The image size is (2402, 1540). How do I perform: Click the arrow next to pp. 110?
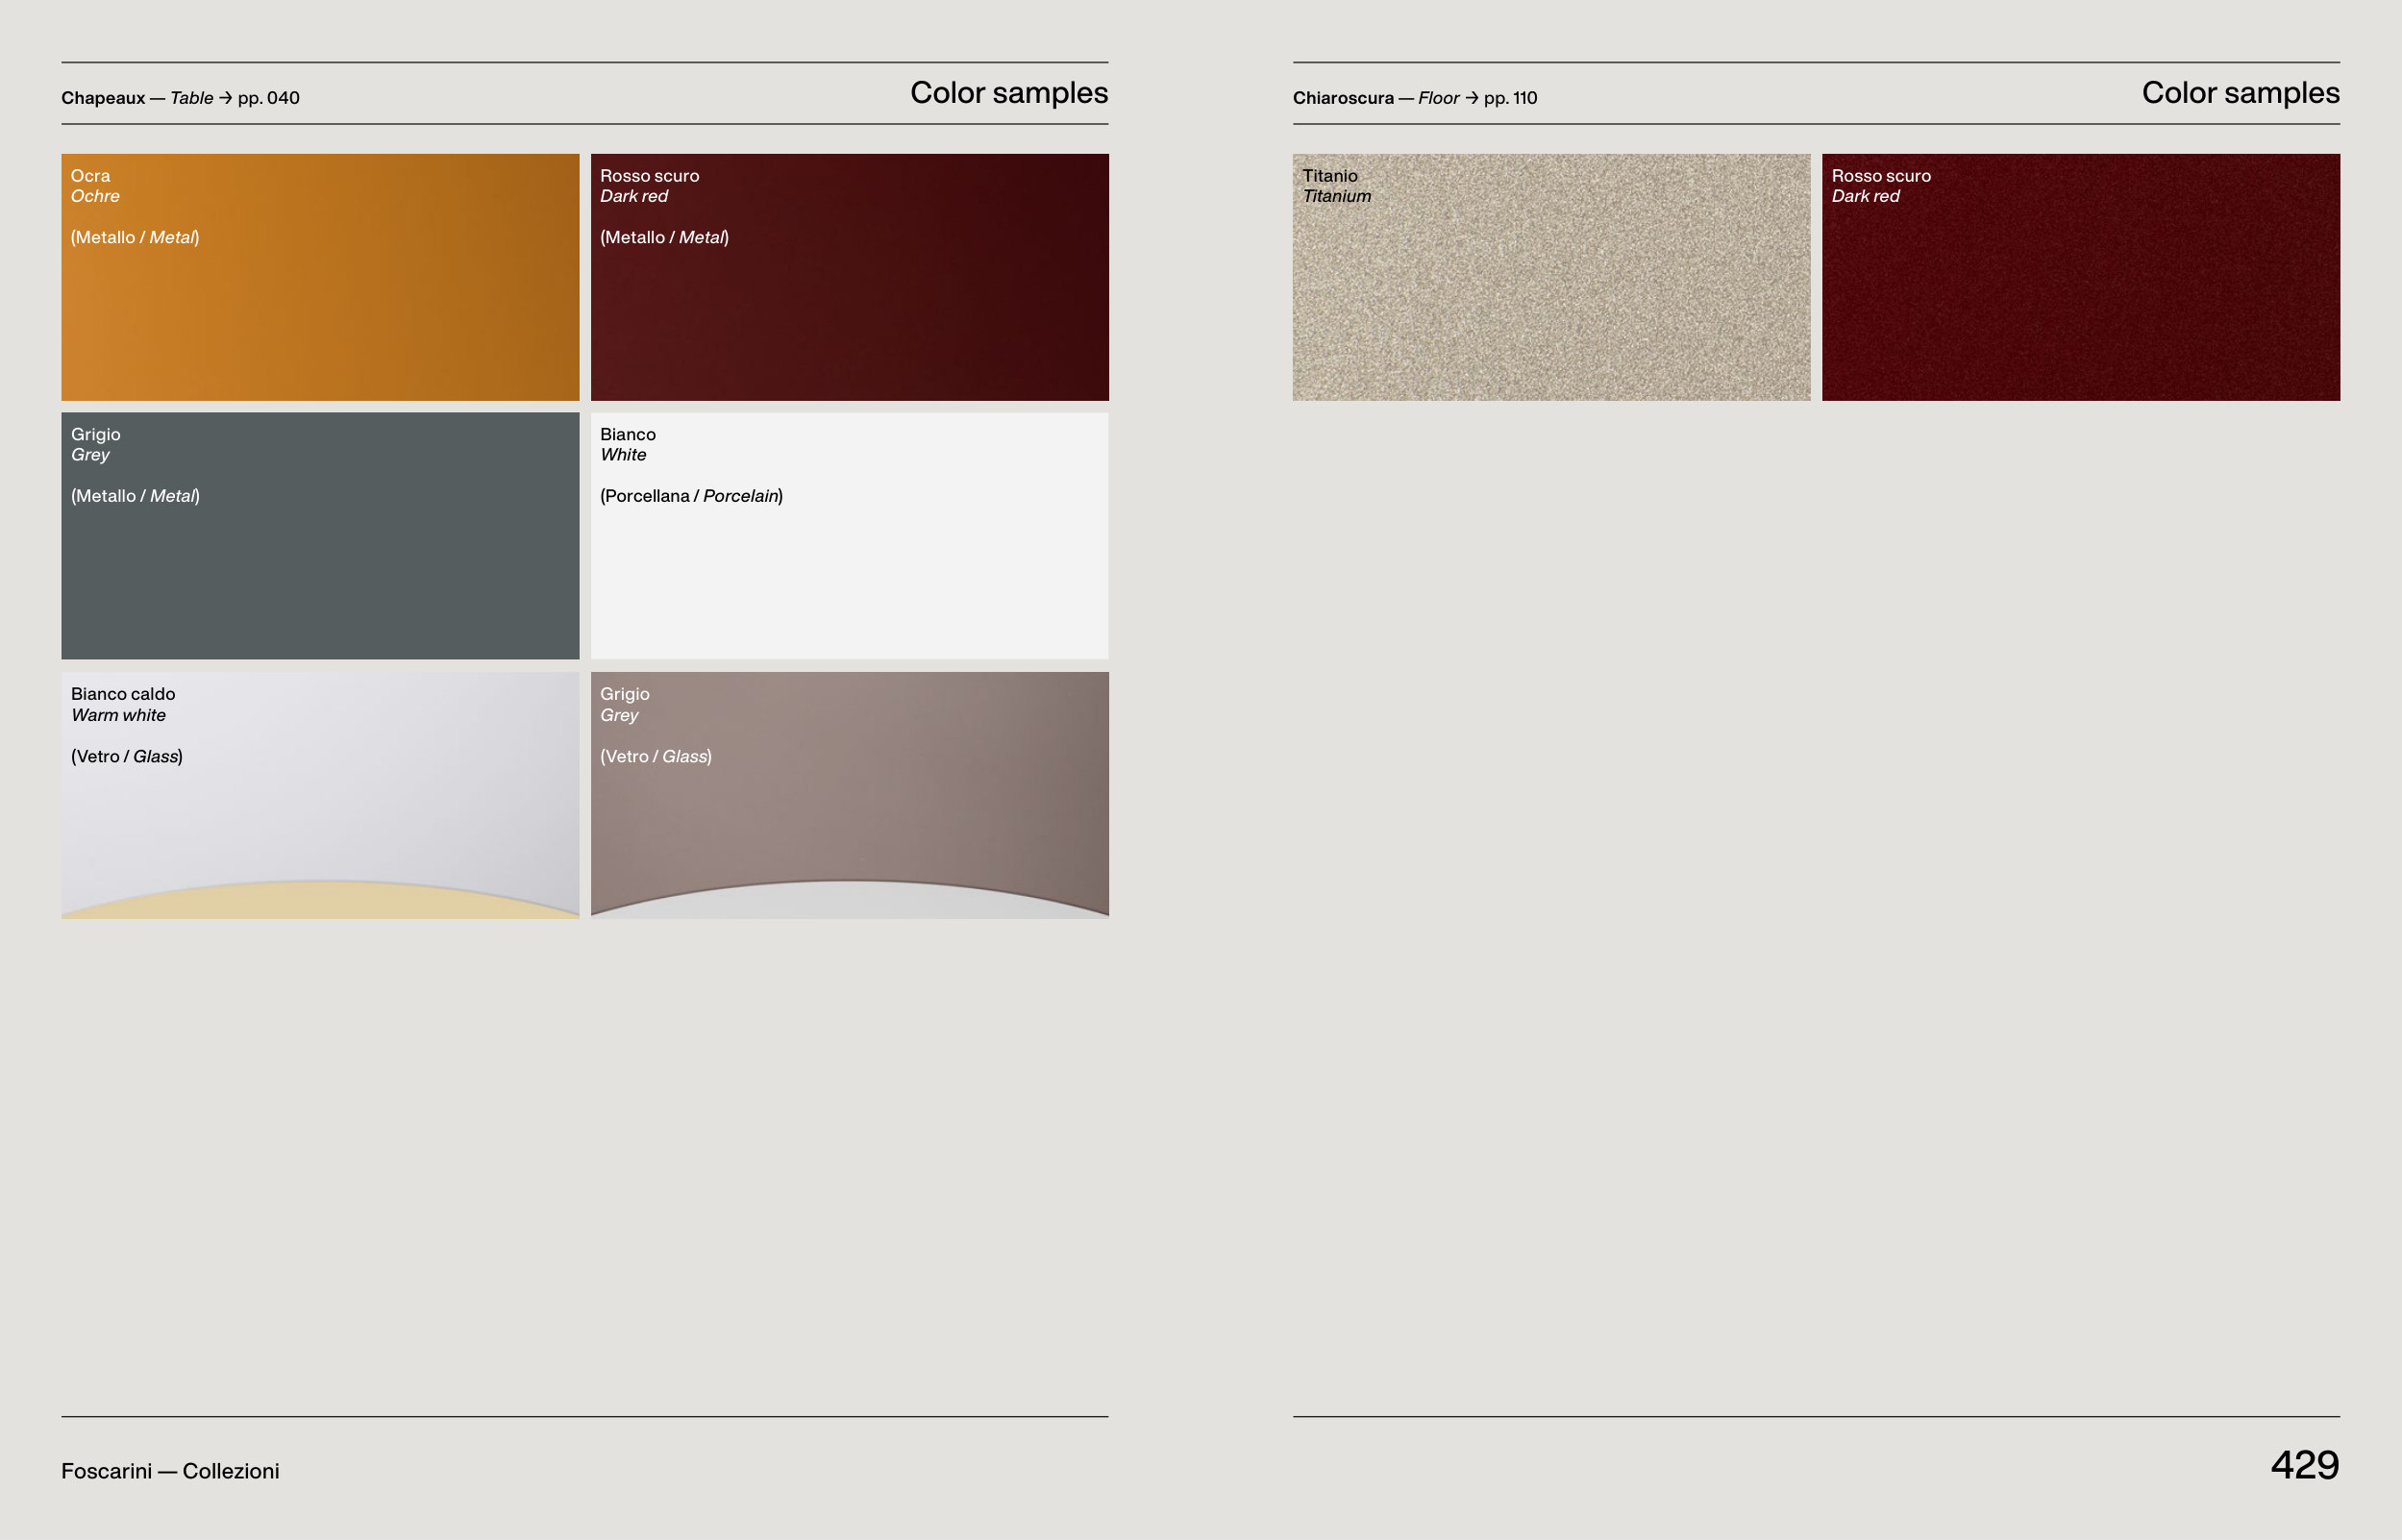(x=1472, y=98)
